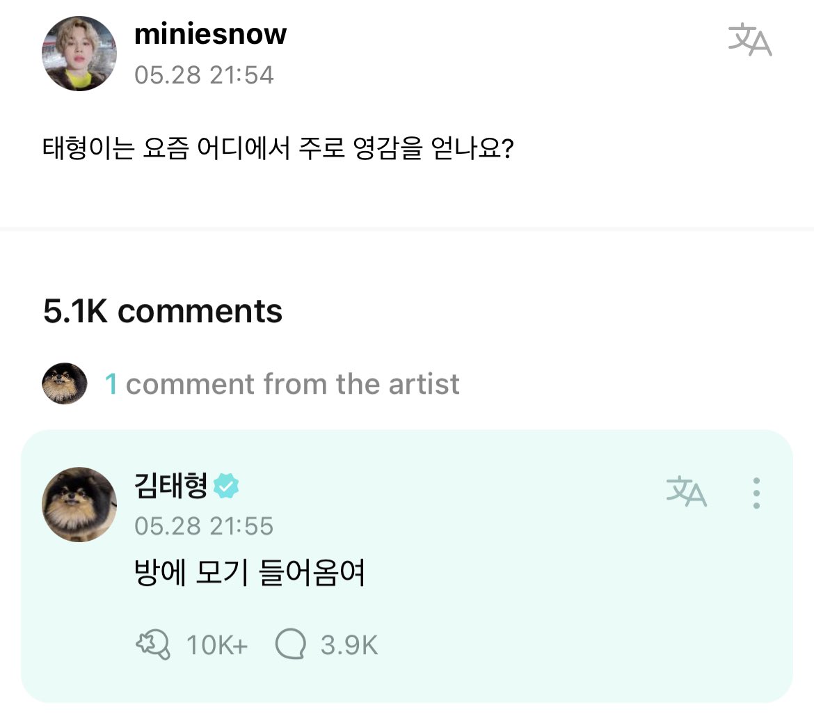Click the verified badge beside 김태형
The width and height of the screenshot is (814, 721).
pos(226,486)
